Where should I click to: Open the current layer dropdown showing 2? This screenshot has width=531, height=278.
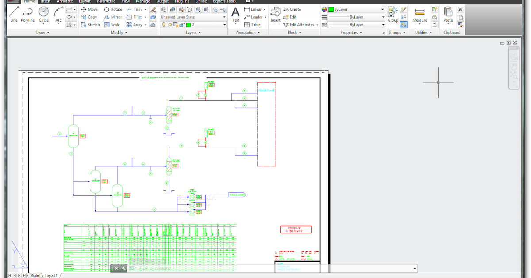(x=193, y=25)
